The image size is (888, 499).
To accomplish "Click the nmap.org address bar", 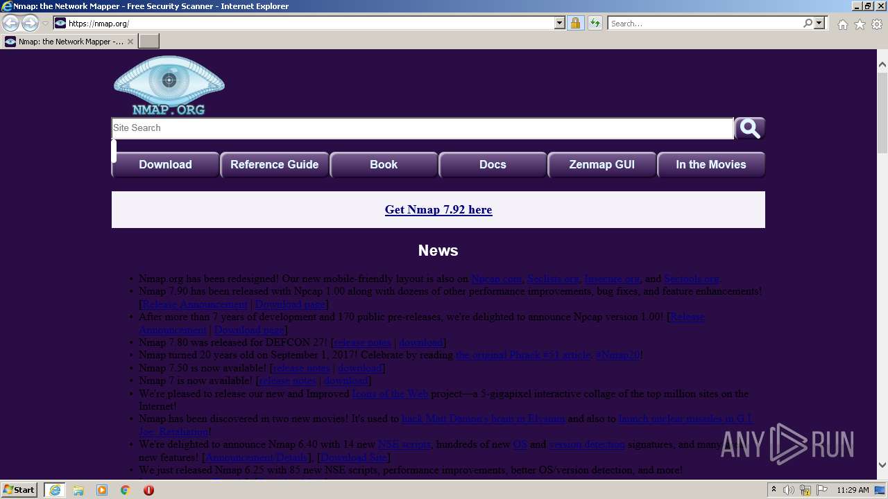I will 310,24.
